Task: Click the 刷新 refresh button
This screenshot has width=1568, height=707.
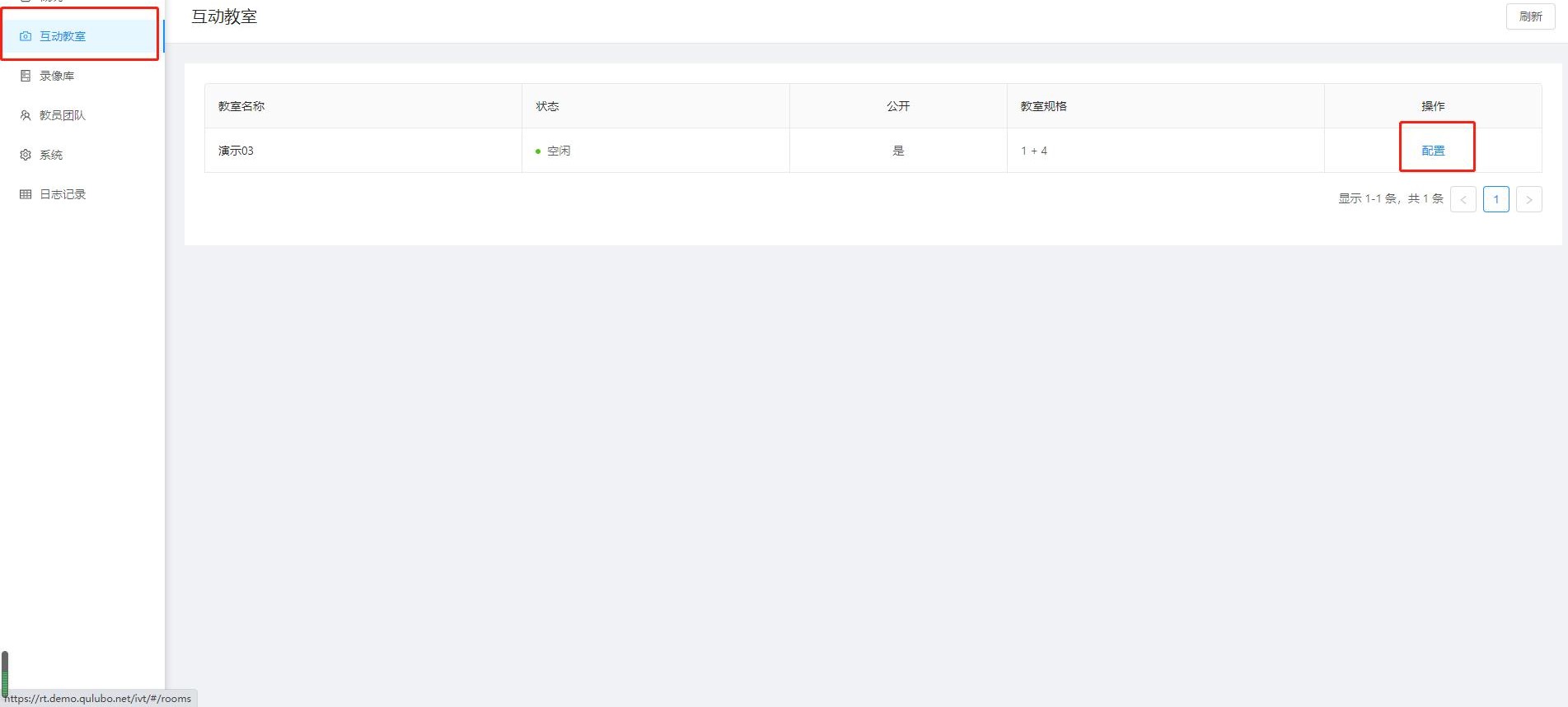Action: point(1530,16)
